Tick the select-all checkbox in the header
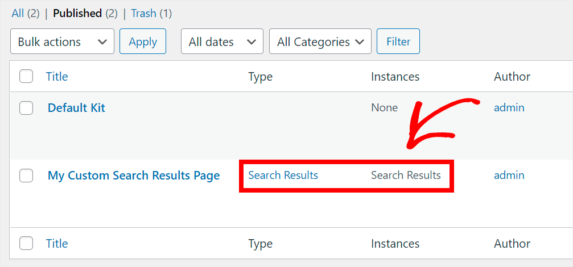The width and height of the screenshot is (573, 267). click(x=26, y=76)
